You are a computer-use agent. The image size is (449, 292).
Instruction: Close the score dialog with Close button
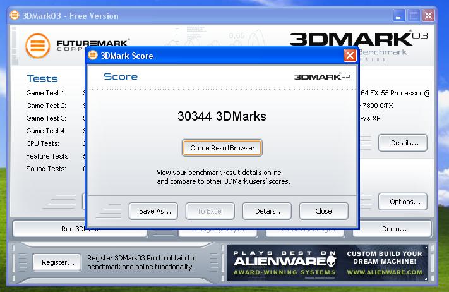pos(324,211)
